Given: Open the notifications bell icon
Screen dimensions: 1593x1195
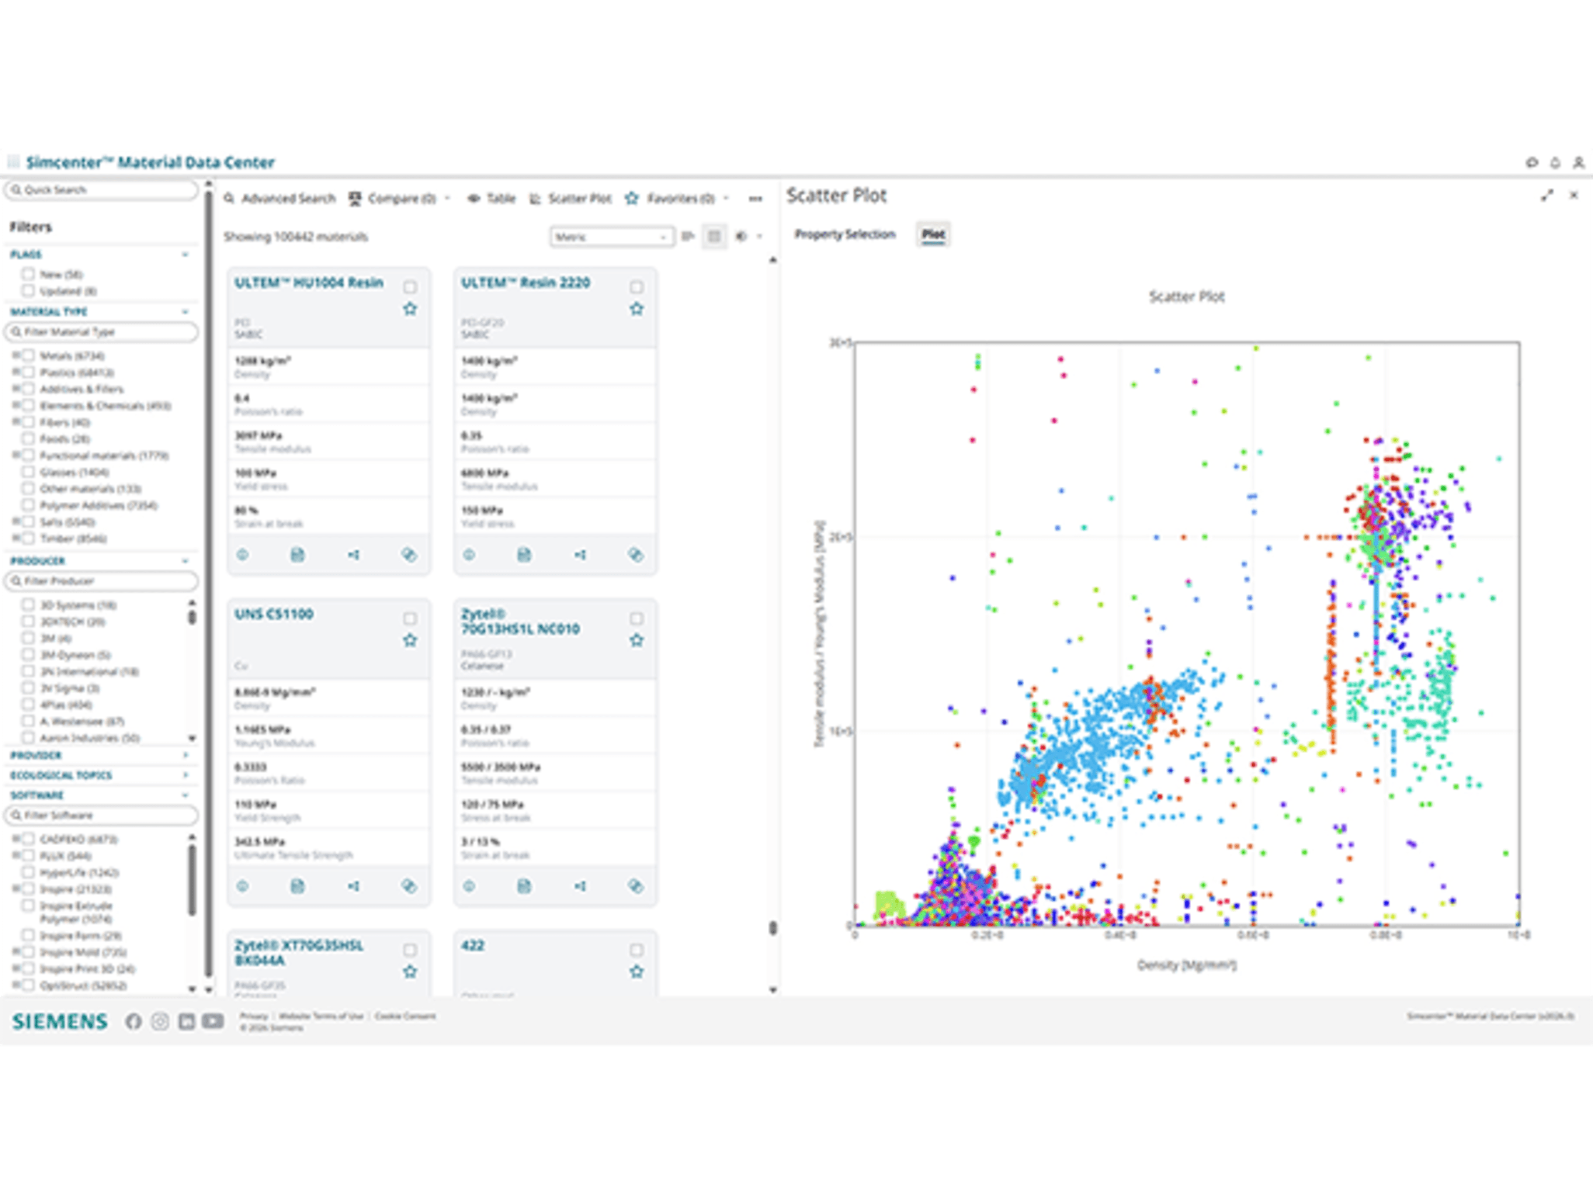Looking at the screenshot, I should 1555,163.
